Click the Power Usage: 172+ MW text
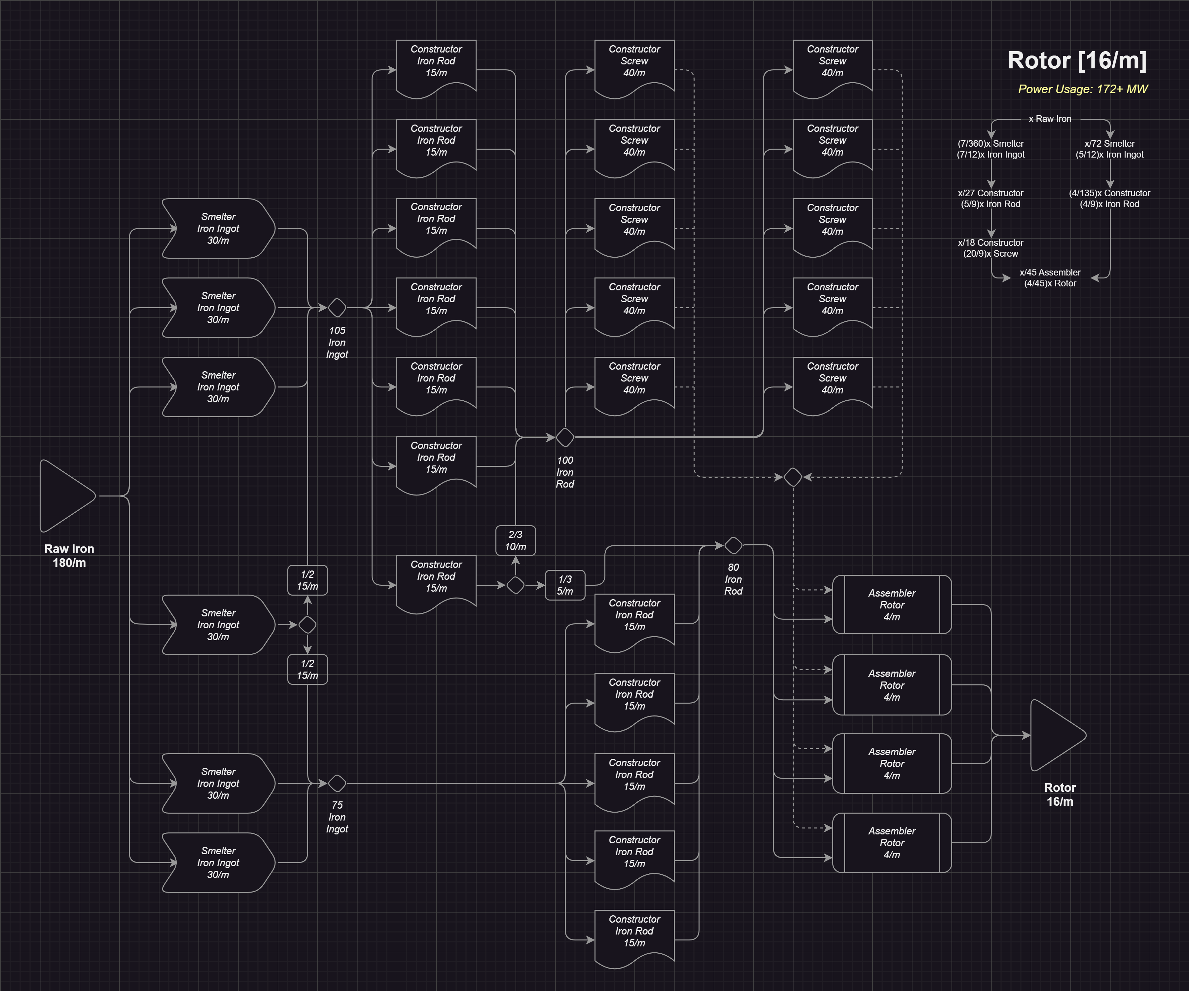Screen dimensions: 1189x991 coord(1083,89)
